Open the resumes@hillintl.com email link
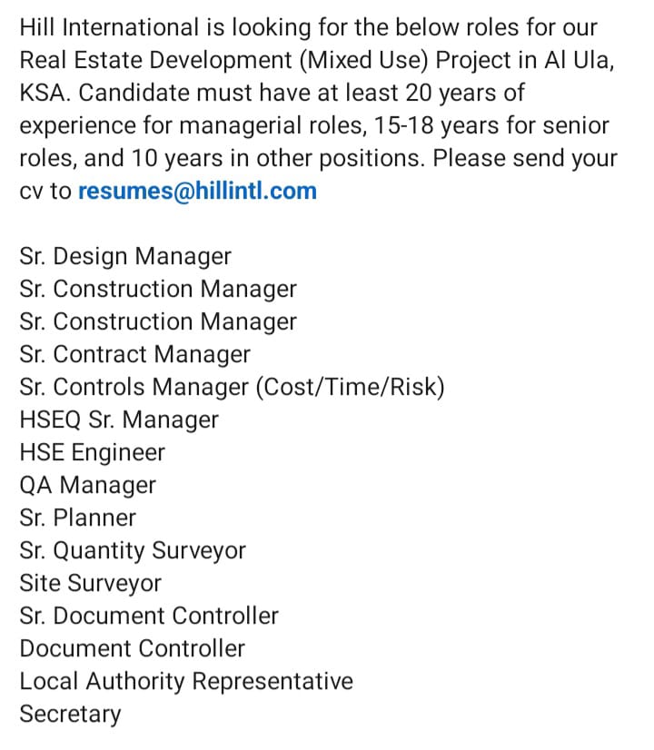The width and height of the screenshot is (654, 750). click(197, 192)
